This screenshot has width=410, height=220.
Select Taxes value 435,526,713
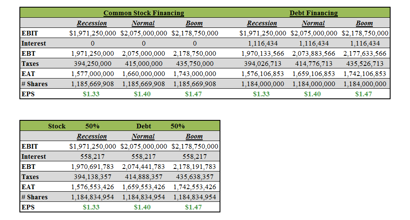click(364, 64)
